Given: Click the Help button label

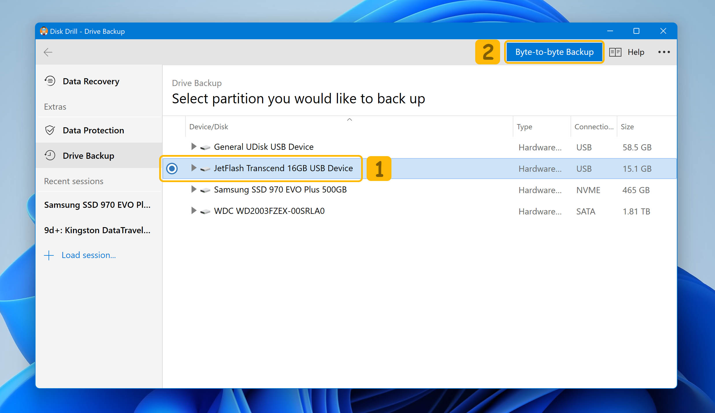Looking at the screenshot, I should (x=636, y=52).
